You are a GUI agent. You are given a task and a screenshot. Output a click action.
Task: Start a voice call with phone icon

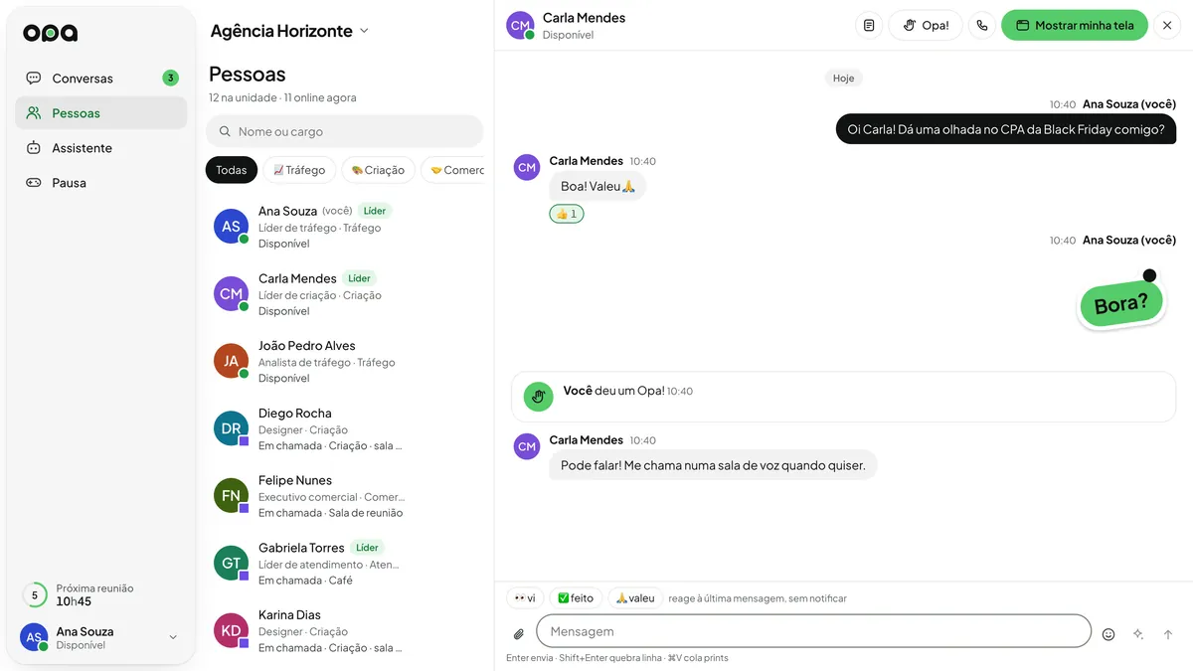(982, 25)
